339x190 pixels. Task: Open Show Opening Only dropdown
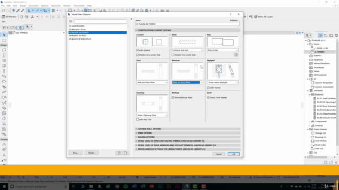[x=152, y=115]
